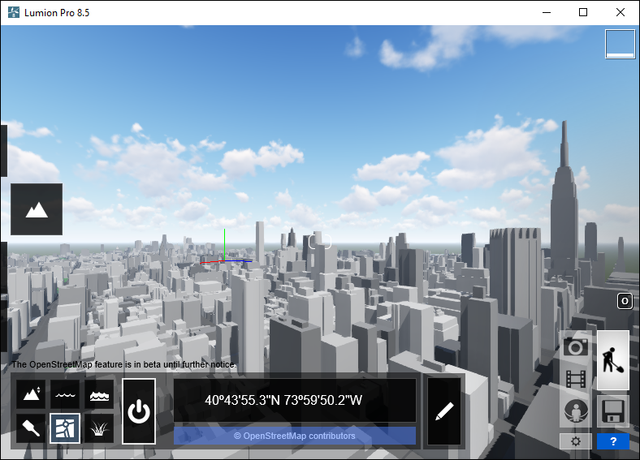This screenshot has height=460, width=640.
Task: Click the coordinates field 40°43'55.3"N 73°59'50.2"W
Action: click(x=295, y=400)
